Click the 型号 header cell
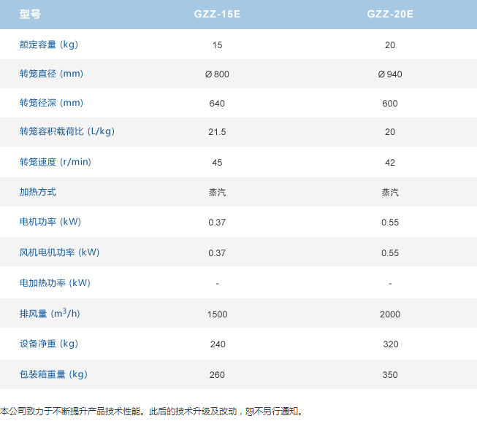Image resolution: width=477 pixels, height=421 pixels. [x=30, y=14]
